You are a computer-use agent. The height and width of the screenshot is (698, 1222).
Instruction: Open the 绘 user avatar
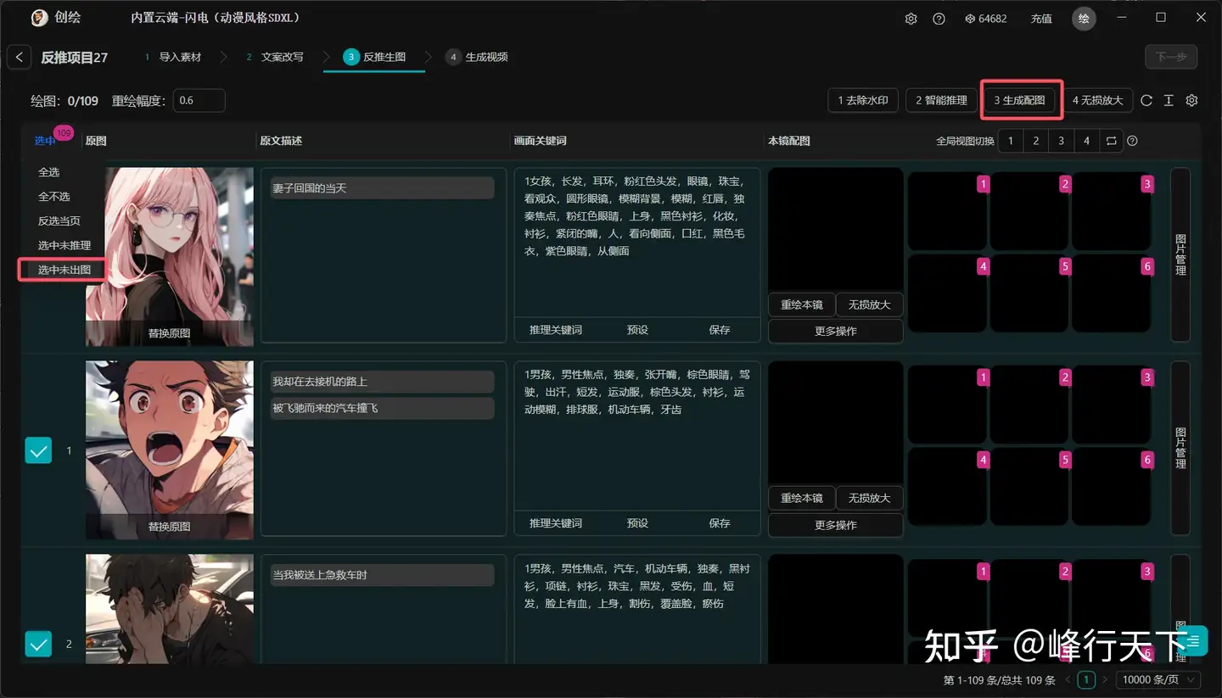tap(1084, 19)
